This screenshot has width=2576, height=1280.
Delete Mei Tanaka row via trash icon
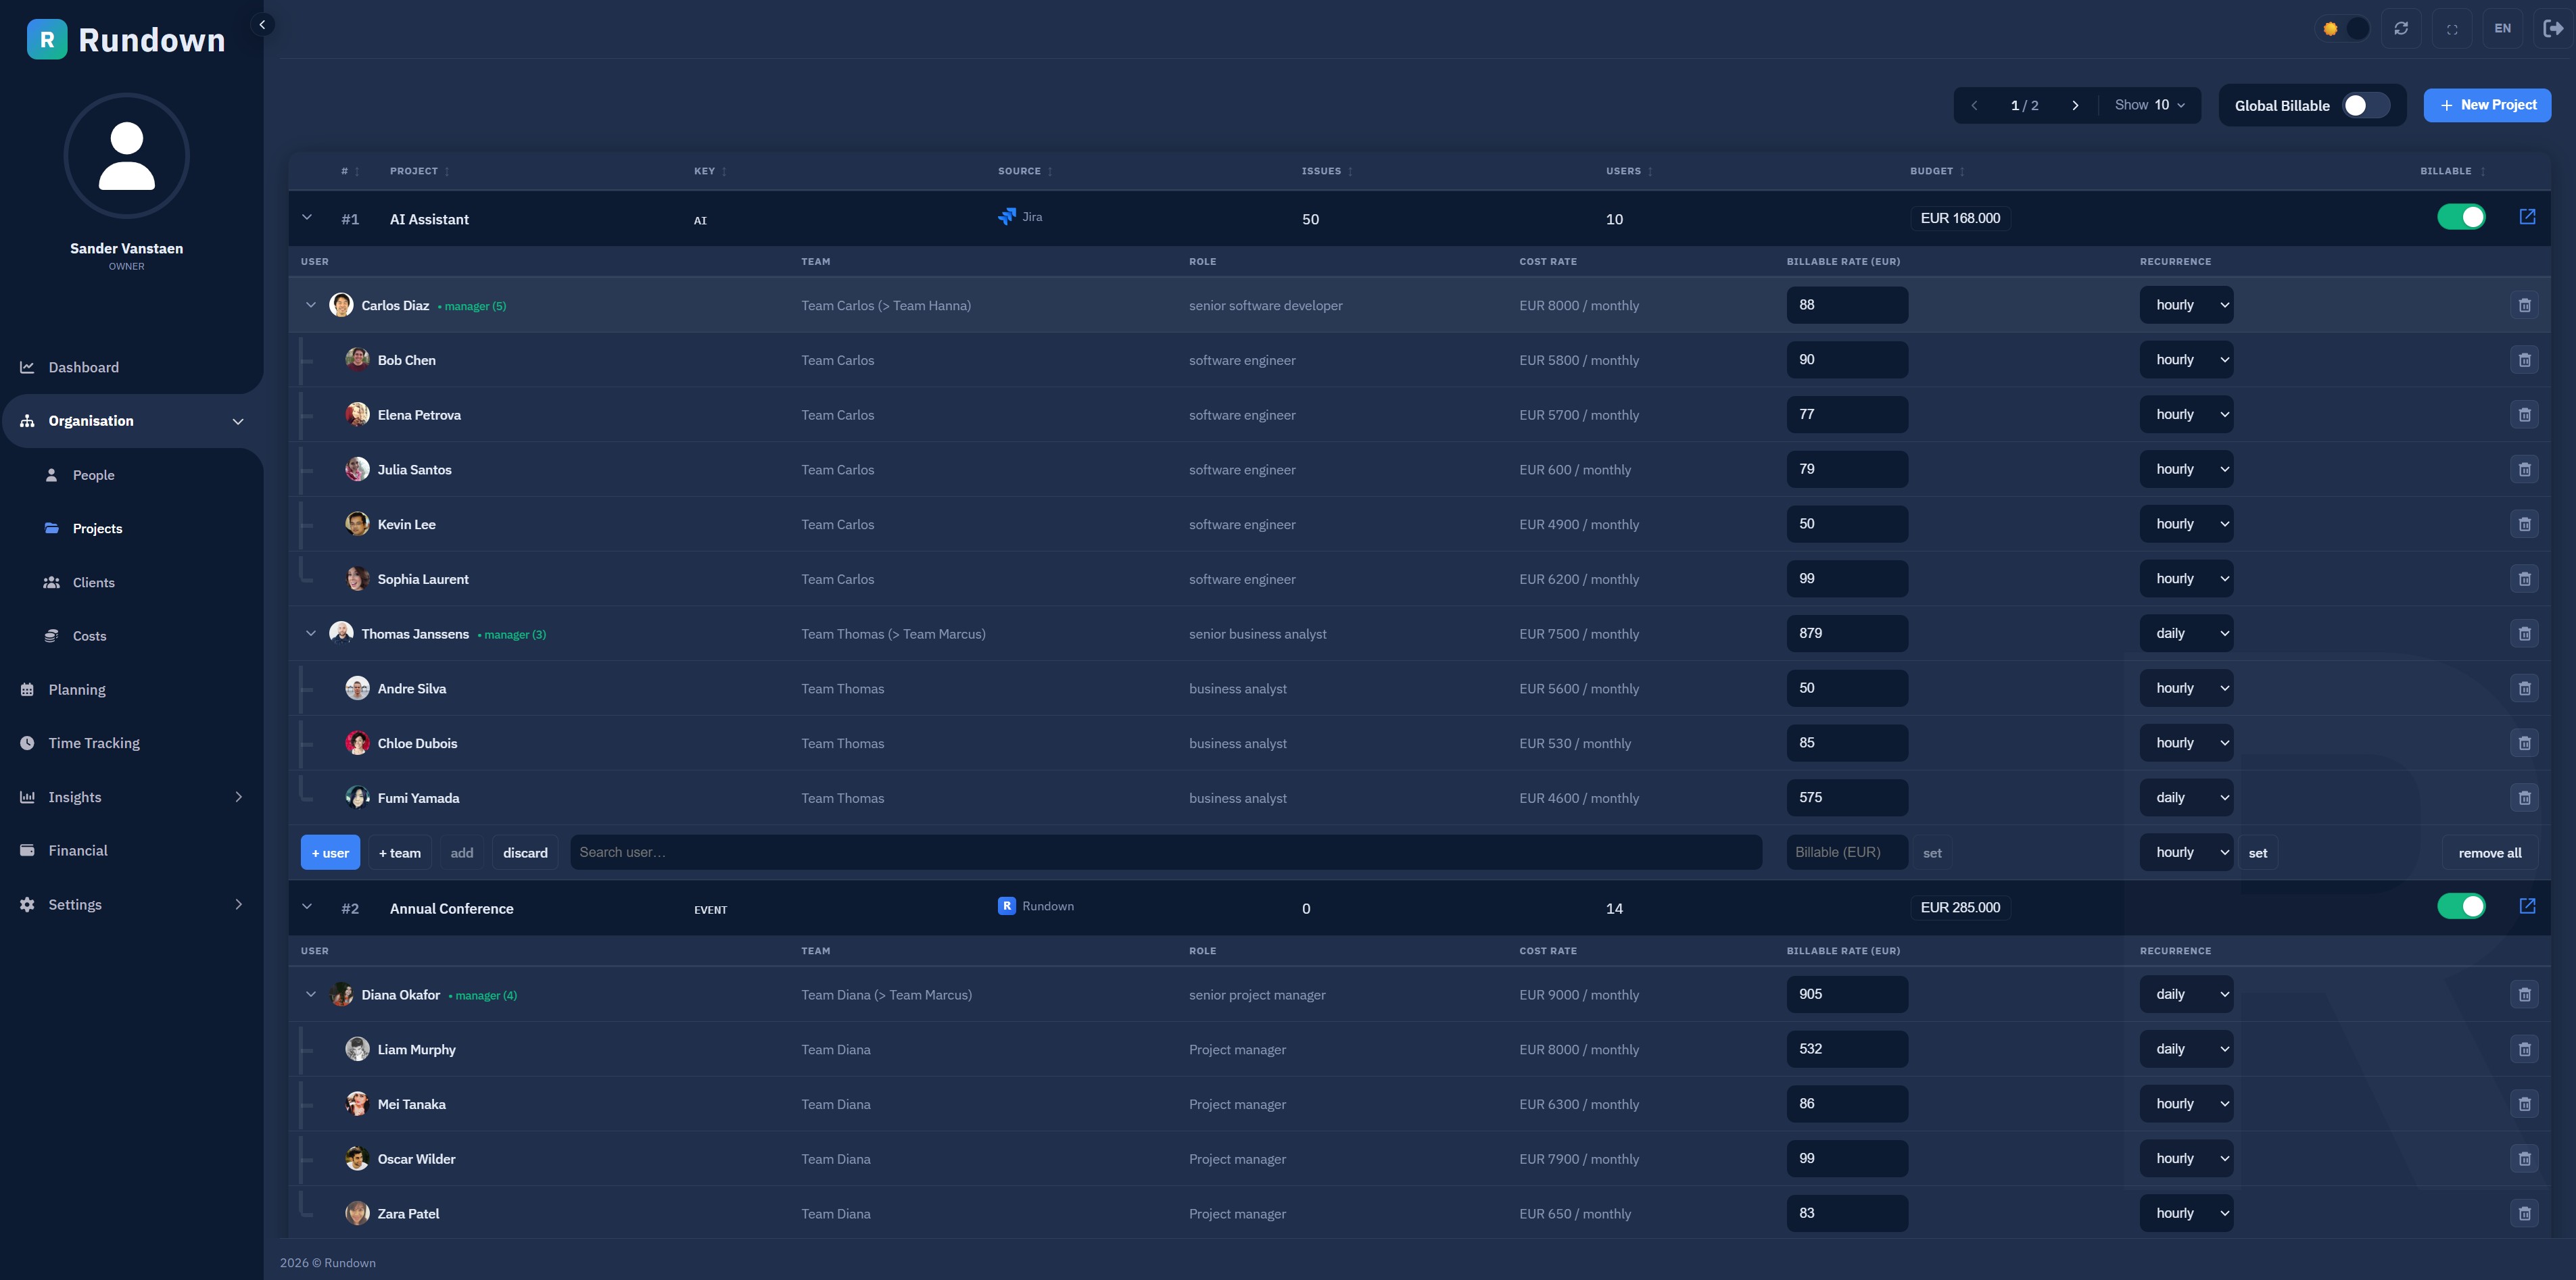coord(2524,1104)
